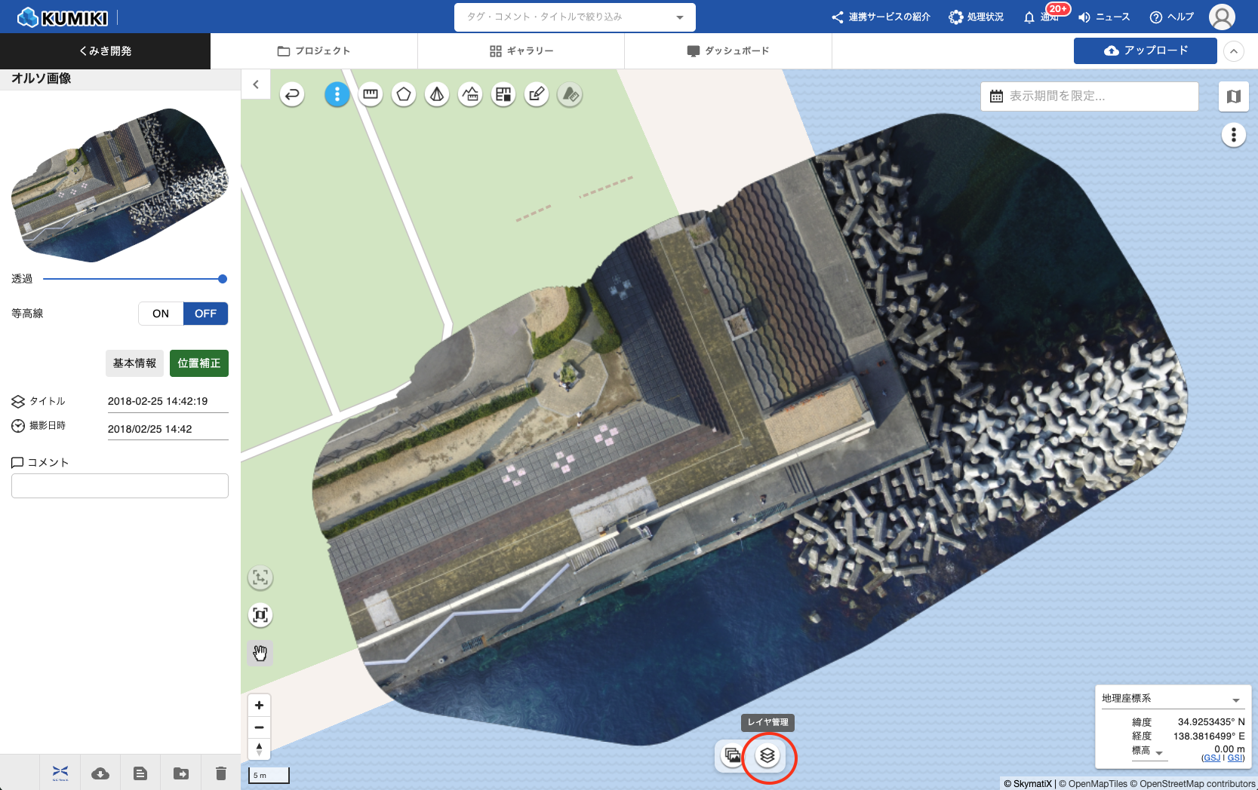Screen dimensions: 1258x790
Task: Open the elevation profile measurement tool
Action: [x=470, y=94]
